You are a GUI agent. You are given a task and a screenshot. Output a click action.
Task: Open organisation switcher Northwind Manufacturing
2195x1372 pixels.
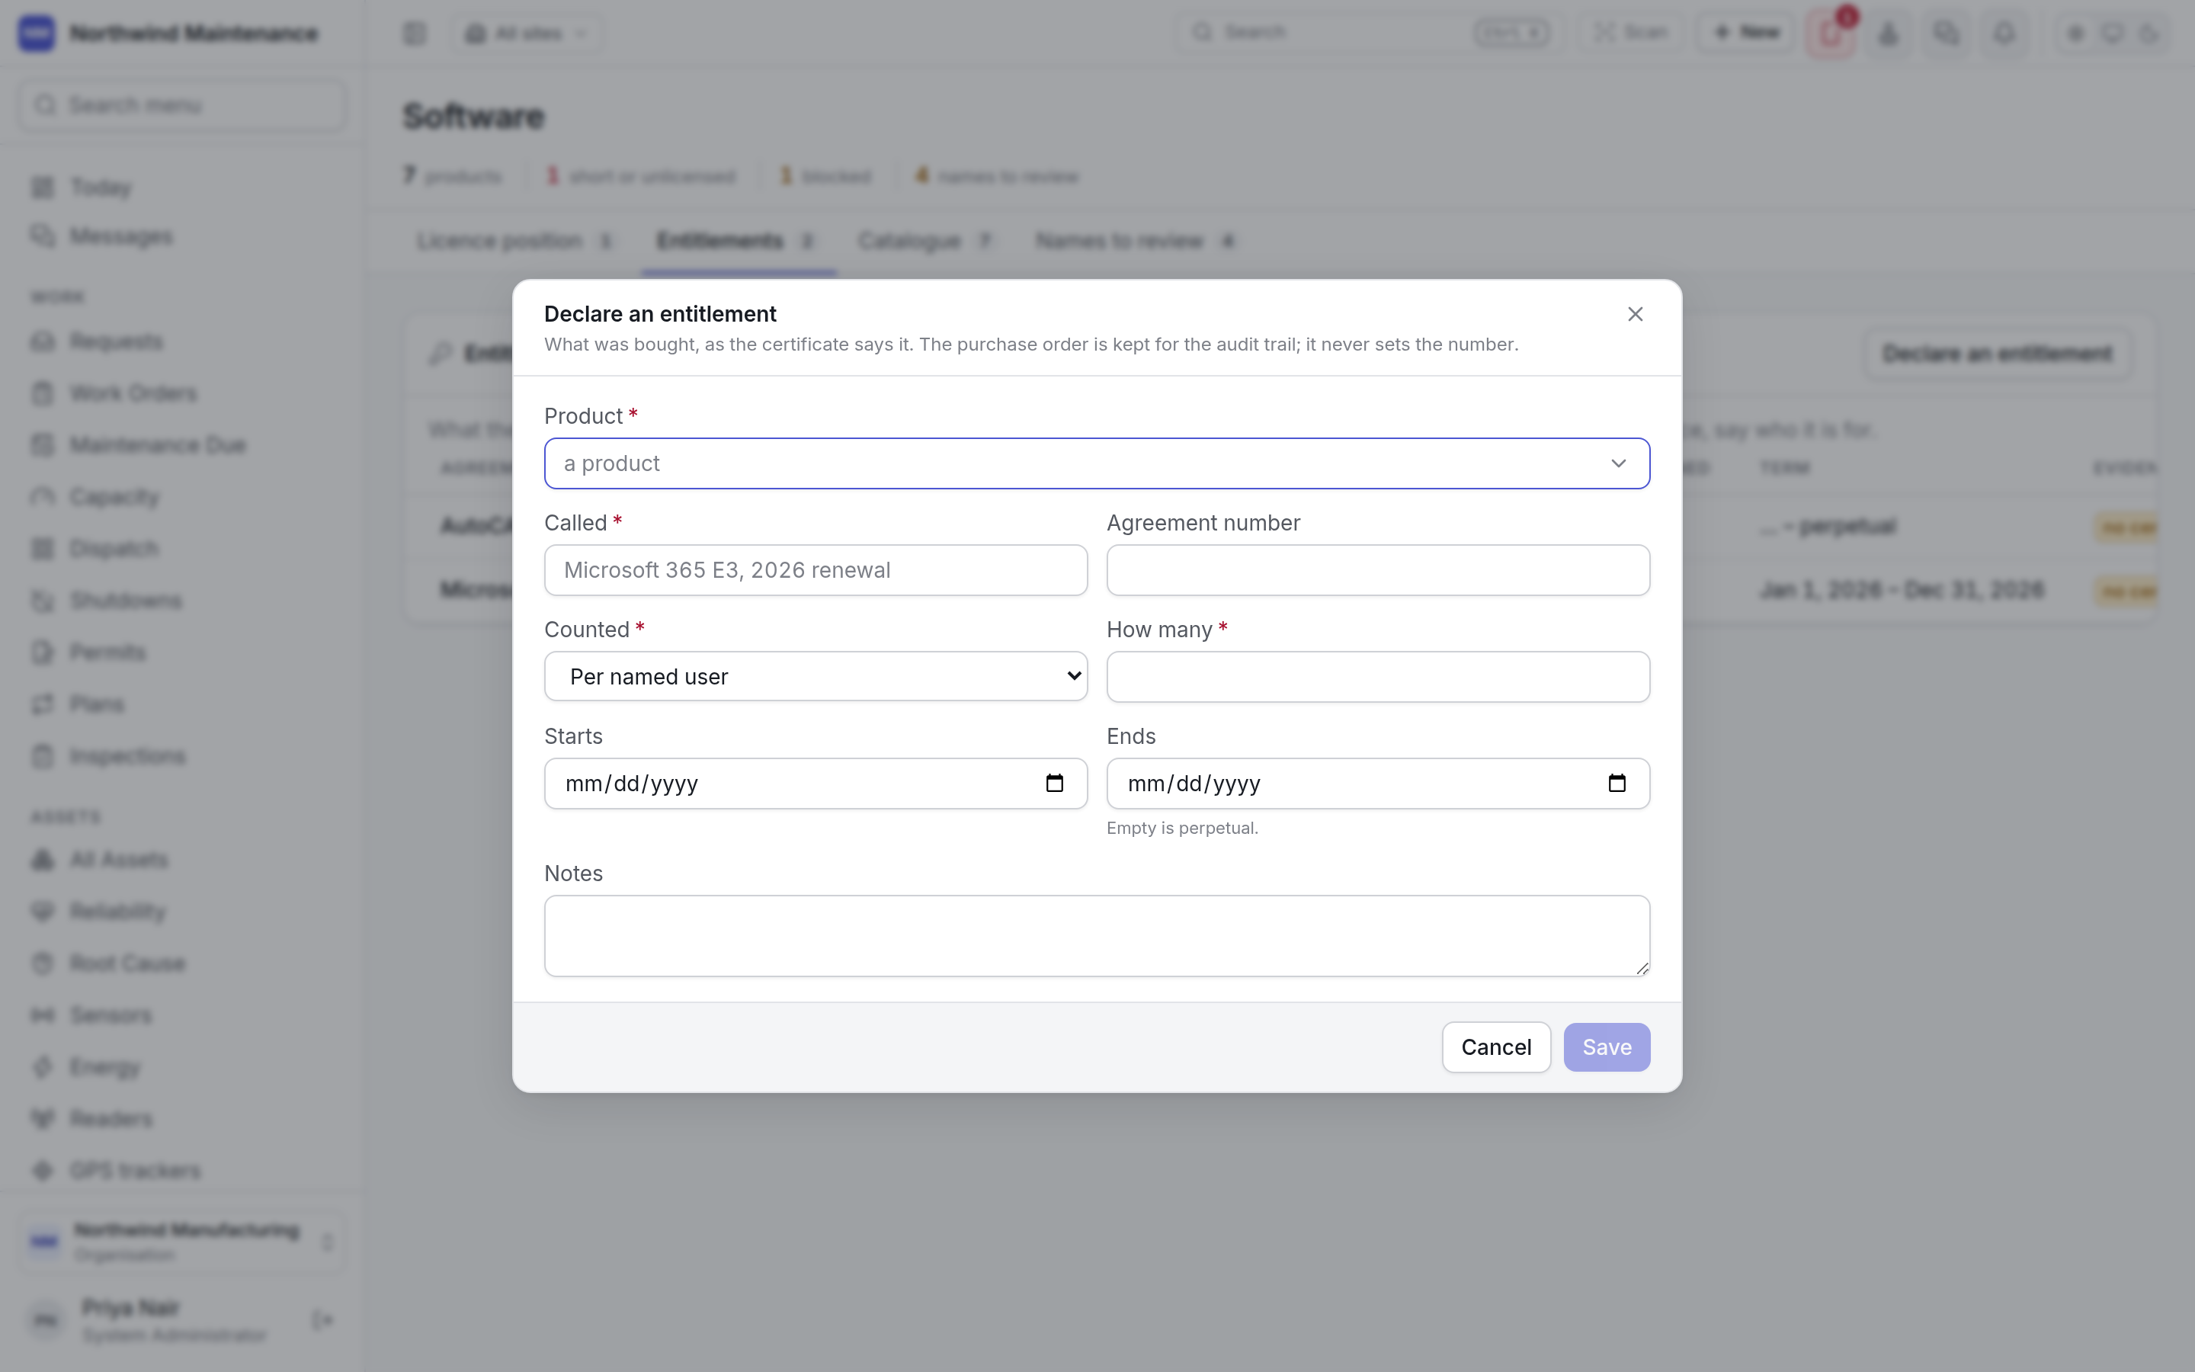181,1242
